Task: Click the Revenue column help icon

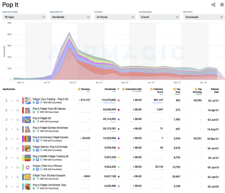Action: coord(79,89)
